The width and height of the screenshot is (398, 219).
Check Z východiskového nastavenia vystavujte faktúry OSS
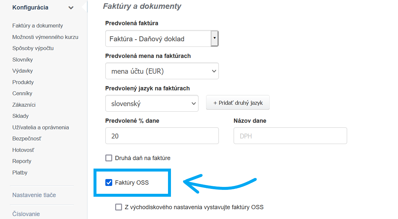118,207
